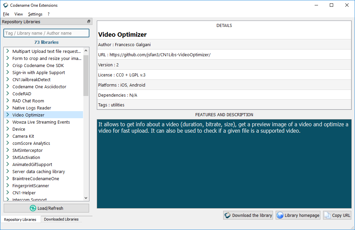Select Server data caching library

[39, 171]
